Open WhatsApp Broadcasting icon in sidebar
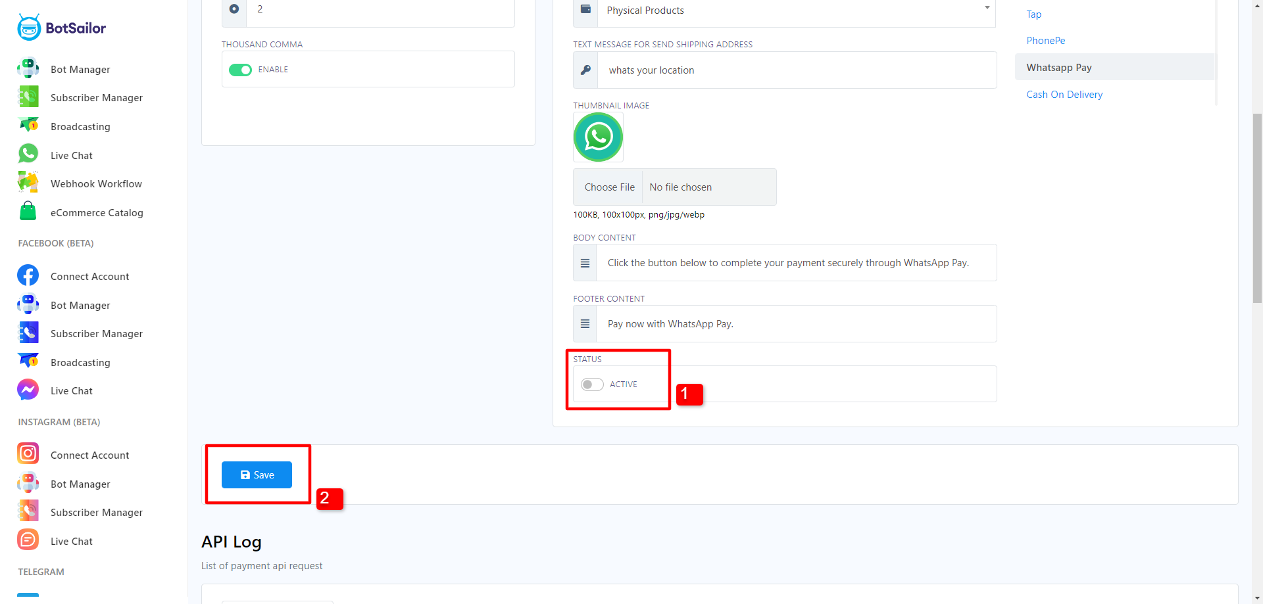Image resolution: width=1263 pixels, height=604 pixels. [x=28, y=126]
